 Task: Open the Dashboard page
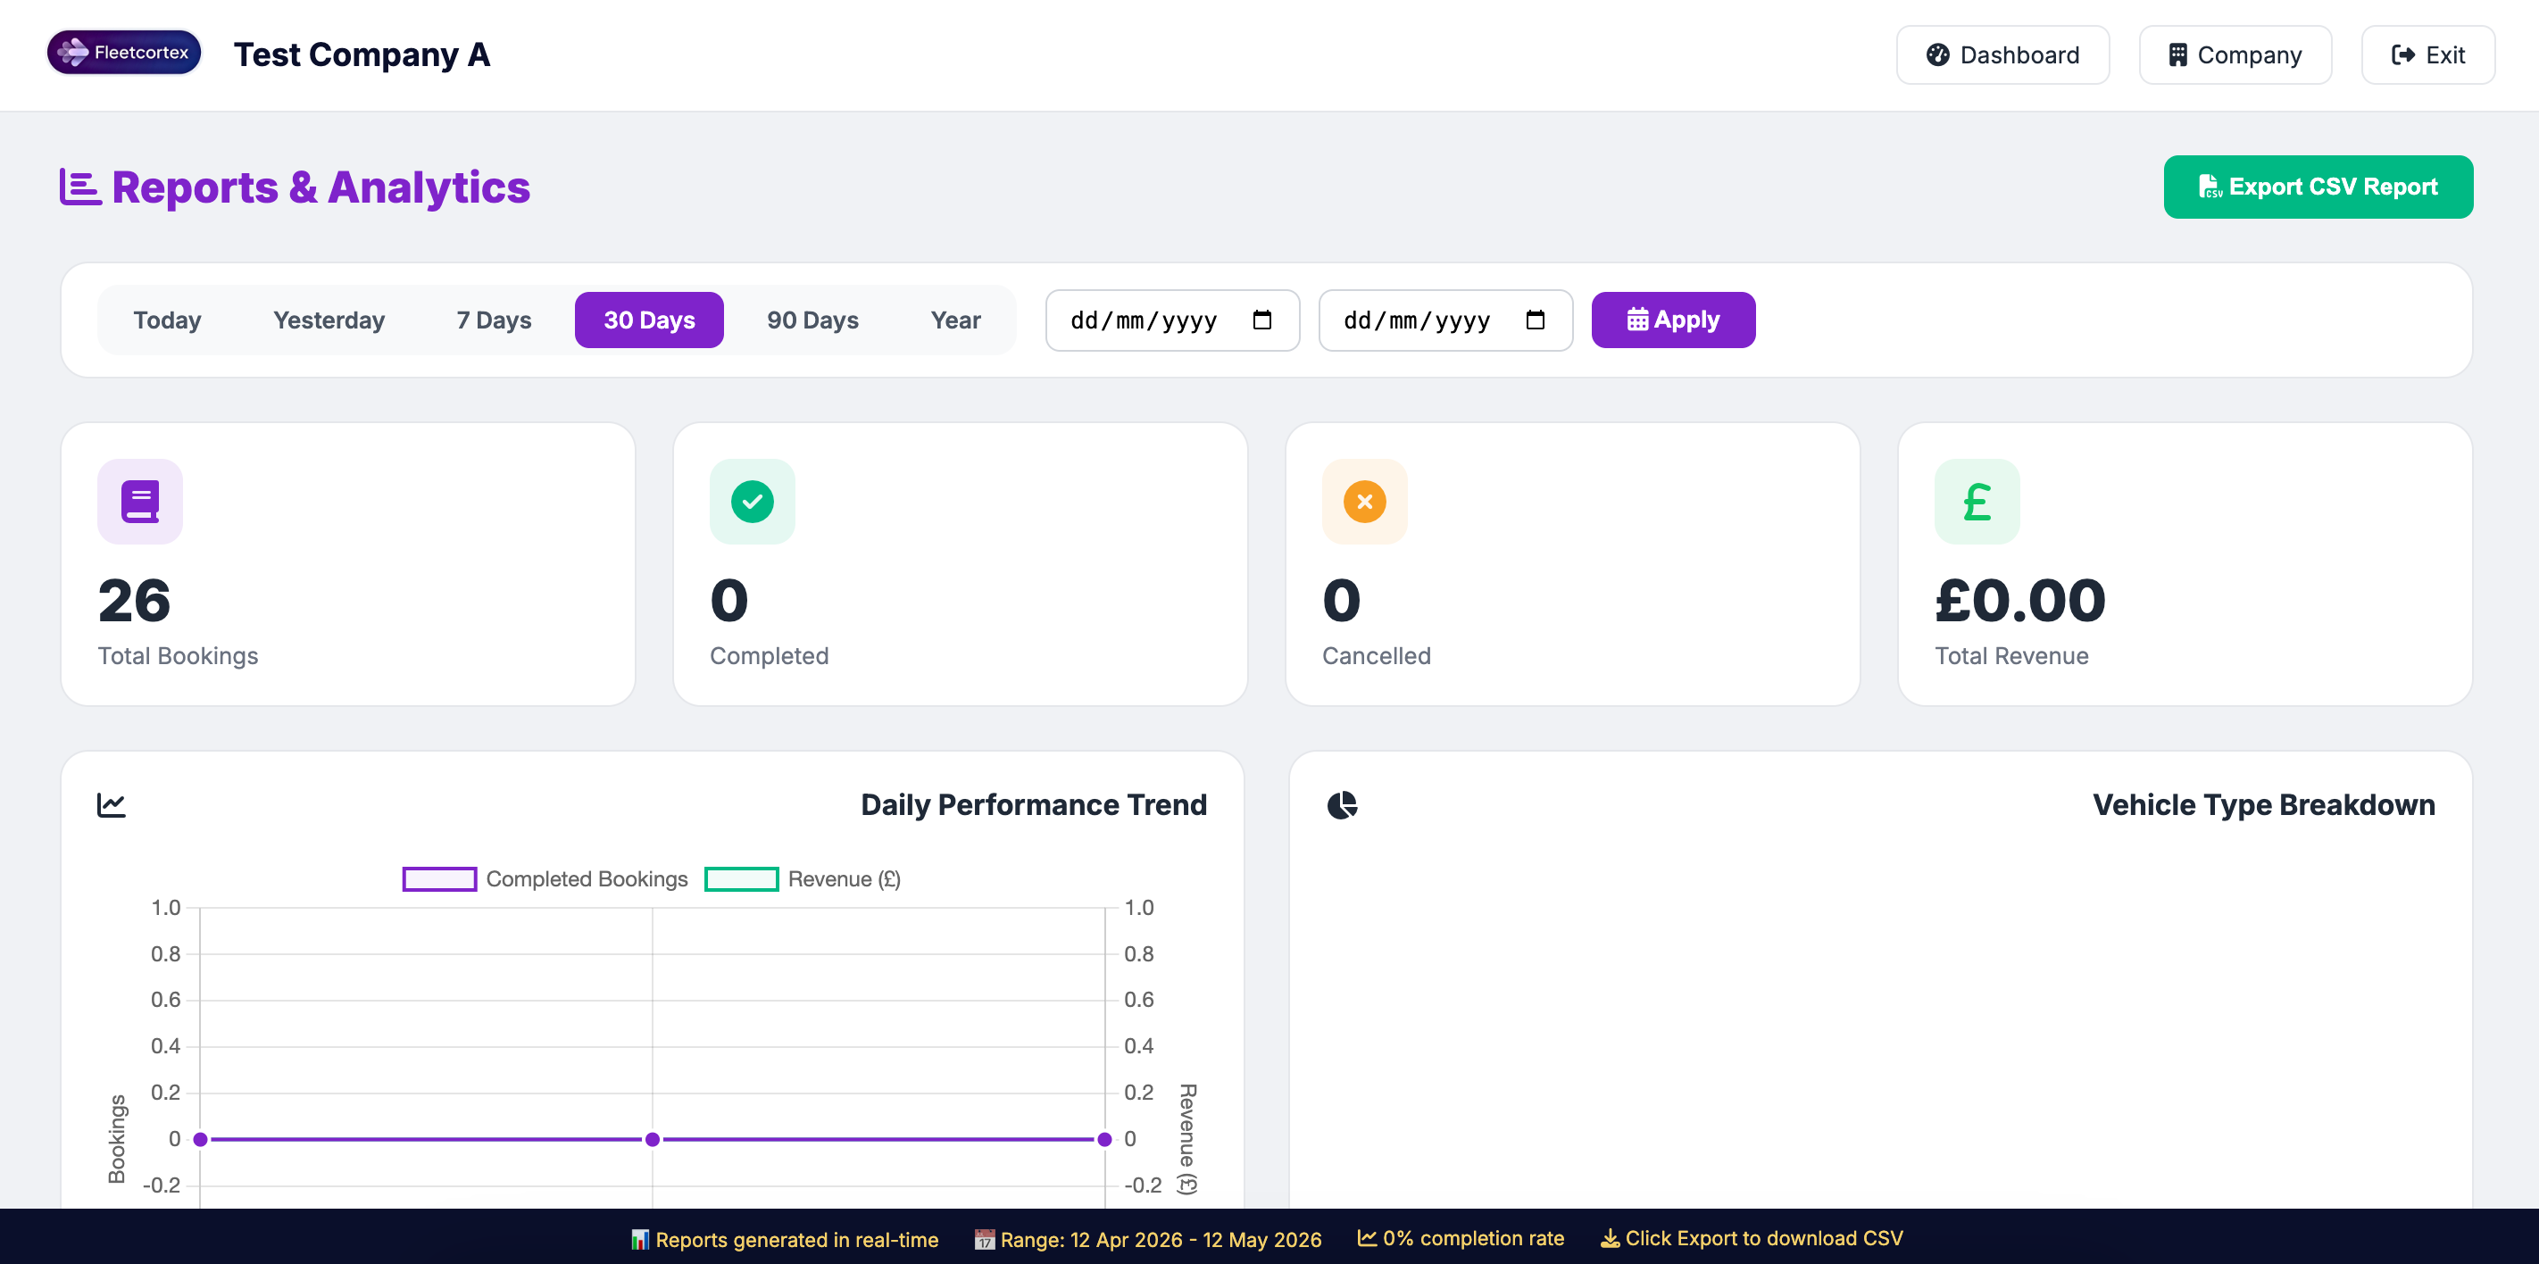point(2002,55)
